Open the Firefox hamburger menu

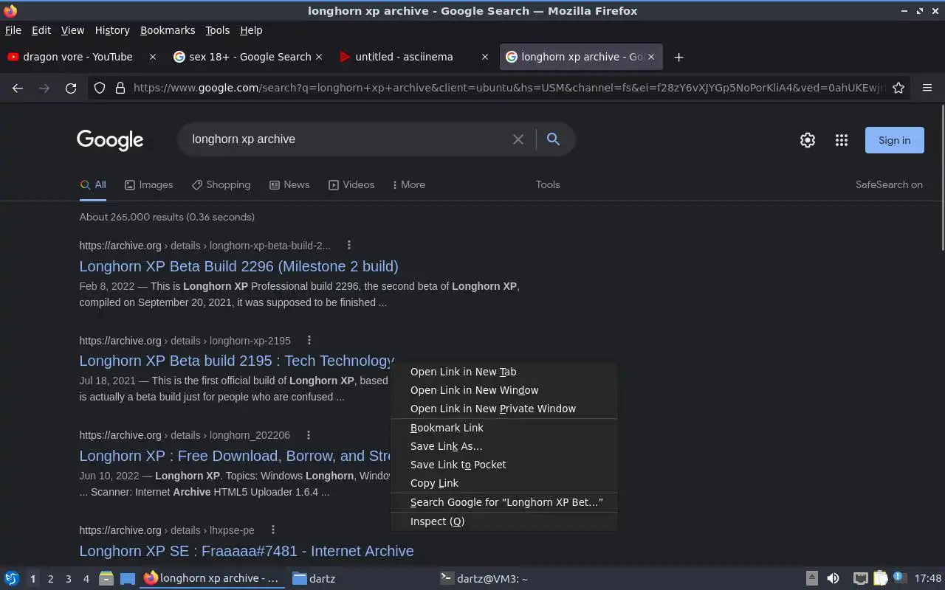[927, 88]
